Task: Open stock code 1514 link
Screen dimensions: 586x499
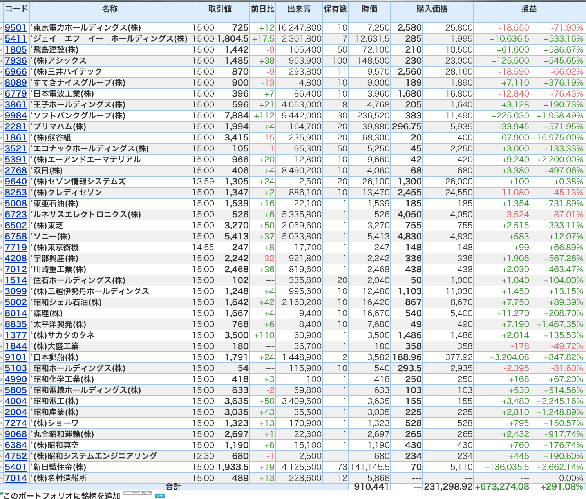Action: click(x=16, y=280)
